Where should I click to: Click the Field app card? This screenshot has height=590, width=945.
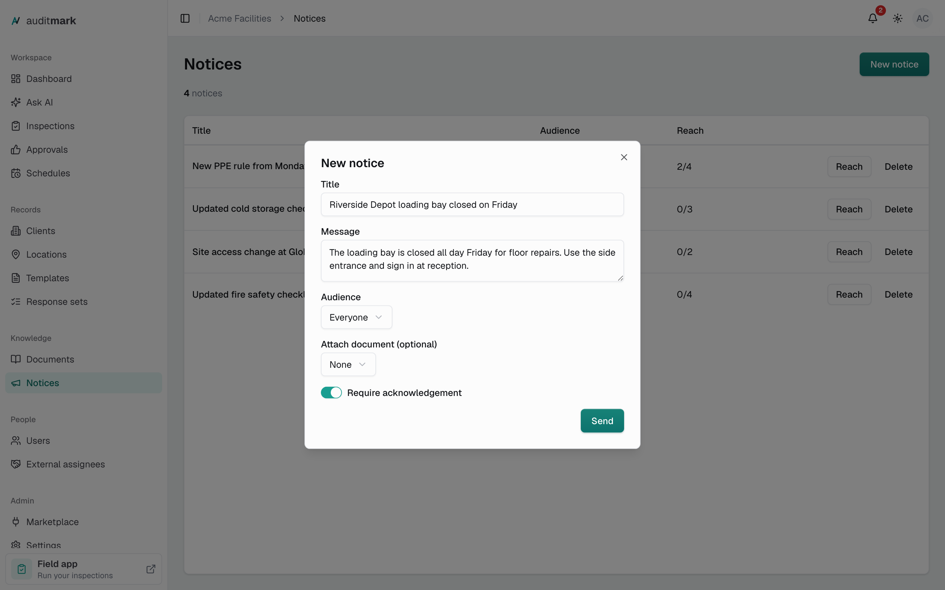[x=84, y=569]
